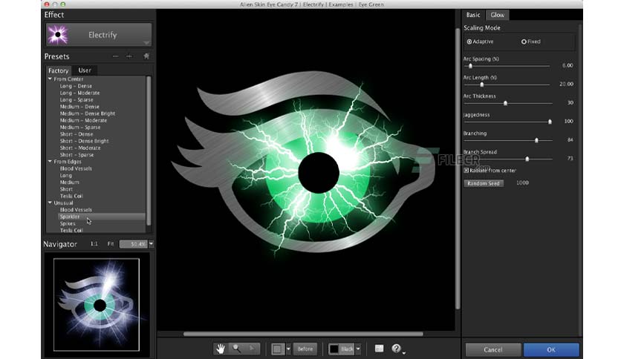Click the Before button

tap(305, 349)
